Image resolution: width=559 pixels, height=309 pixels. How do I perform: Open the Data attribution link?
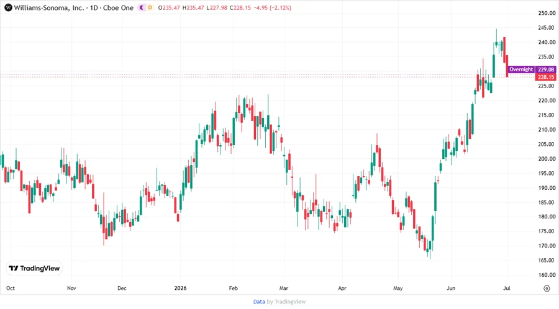coord(259,302)
